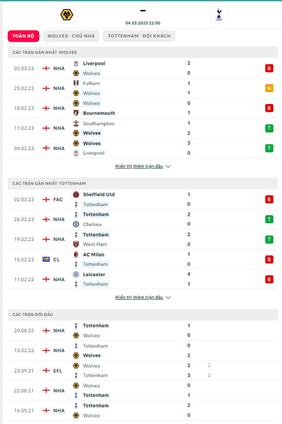This screenshot has width=282, height=424.
Task: Select the red B result badge for Liverpool–Wolves
Action: pyautogui.click(x=269, y=69)
